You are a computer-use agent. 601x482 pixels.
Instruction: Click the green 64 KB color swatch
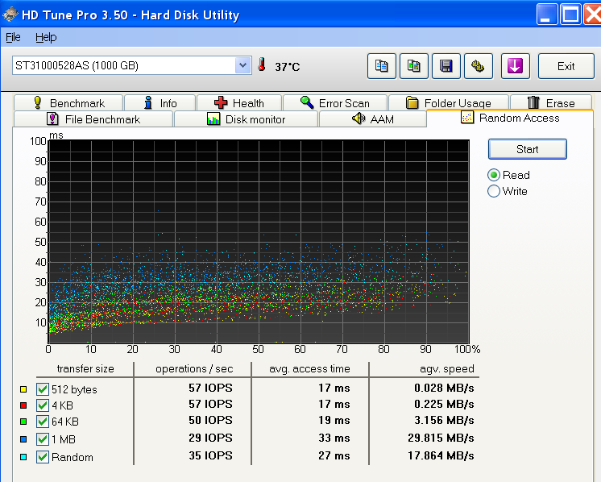point(23,422)
